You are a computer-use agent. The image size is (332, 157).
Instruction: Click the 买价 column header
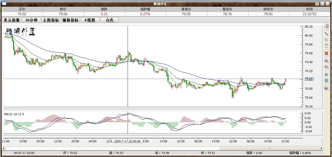22,9
